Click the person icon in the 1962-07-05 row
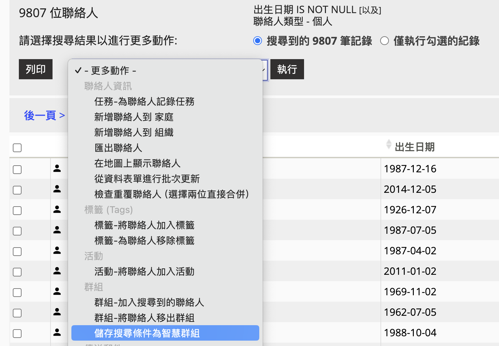499x346 pixels. pos(57,312)
